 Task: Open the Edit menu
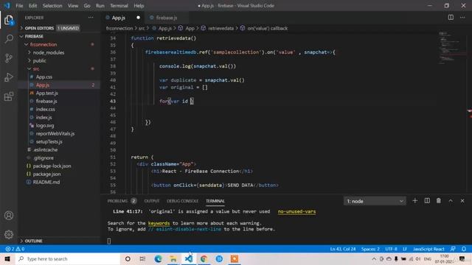(x=32, y=5)
